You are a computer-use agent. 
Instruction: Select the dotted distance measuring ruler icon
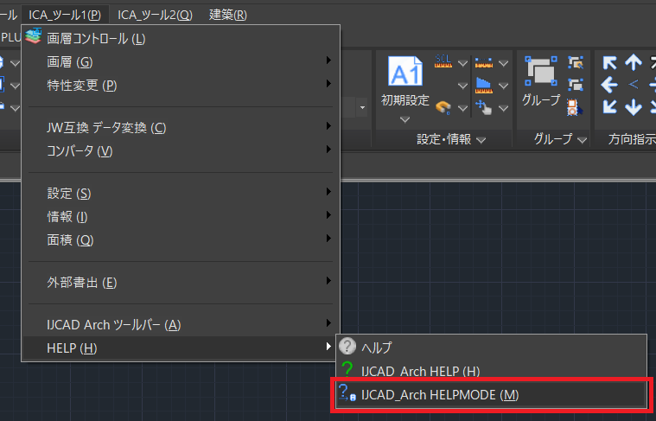click(484, 63)
